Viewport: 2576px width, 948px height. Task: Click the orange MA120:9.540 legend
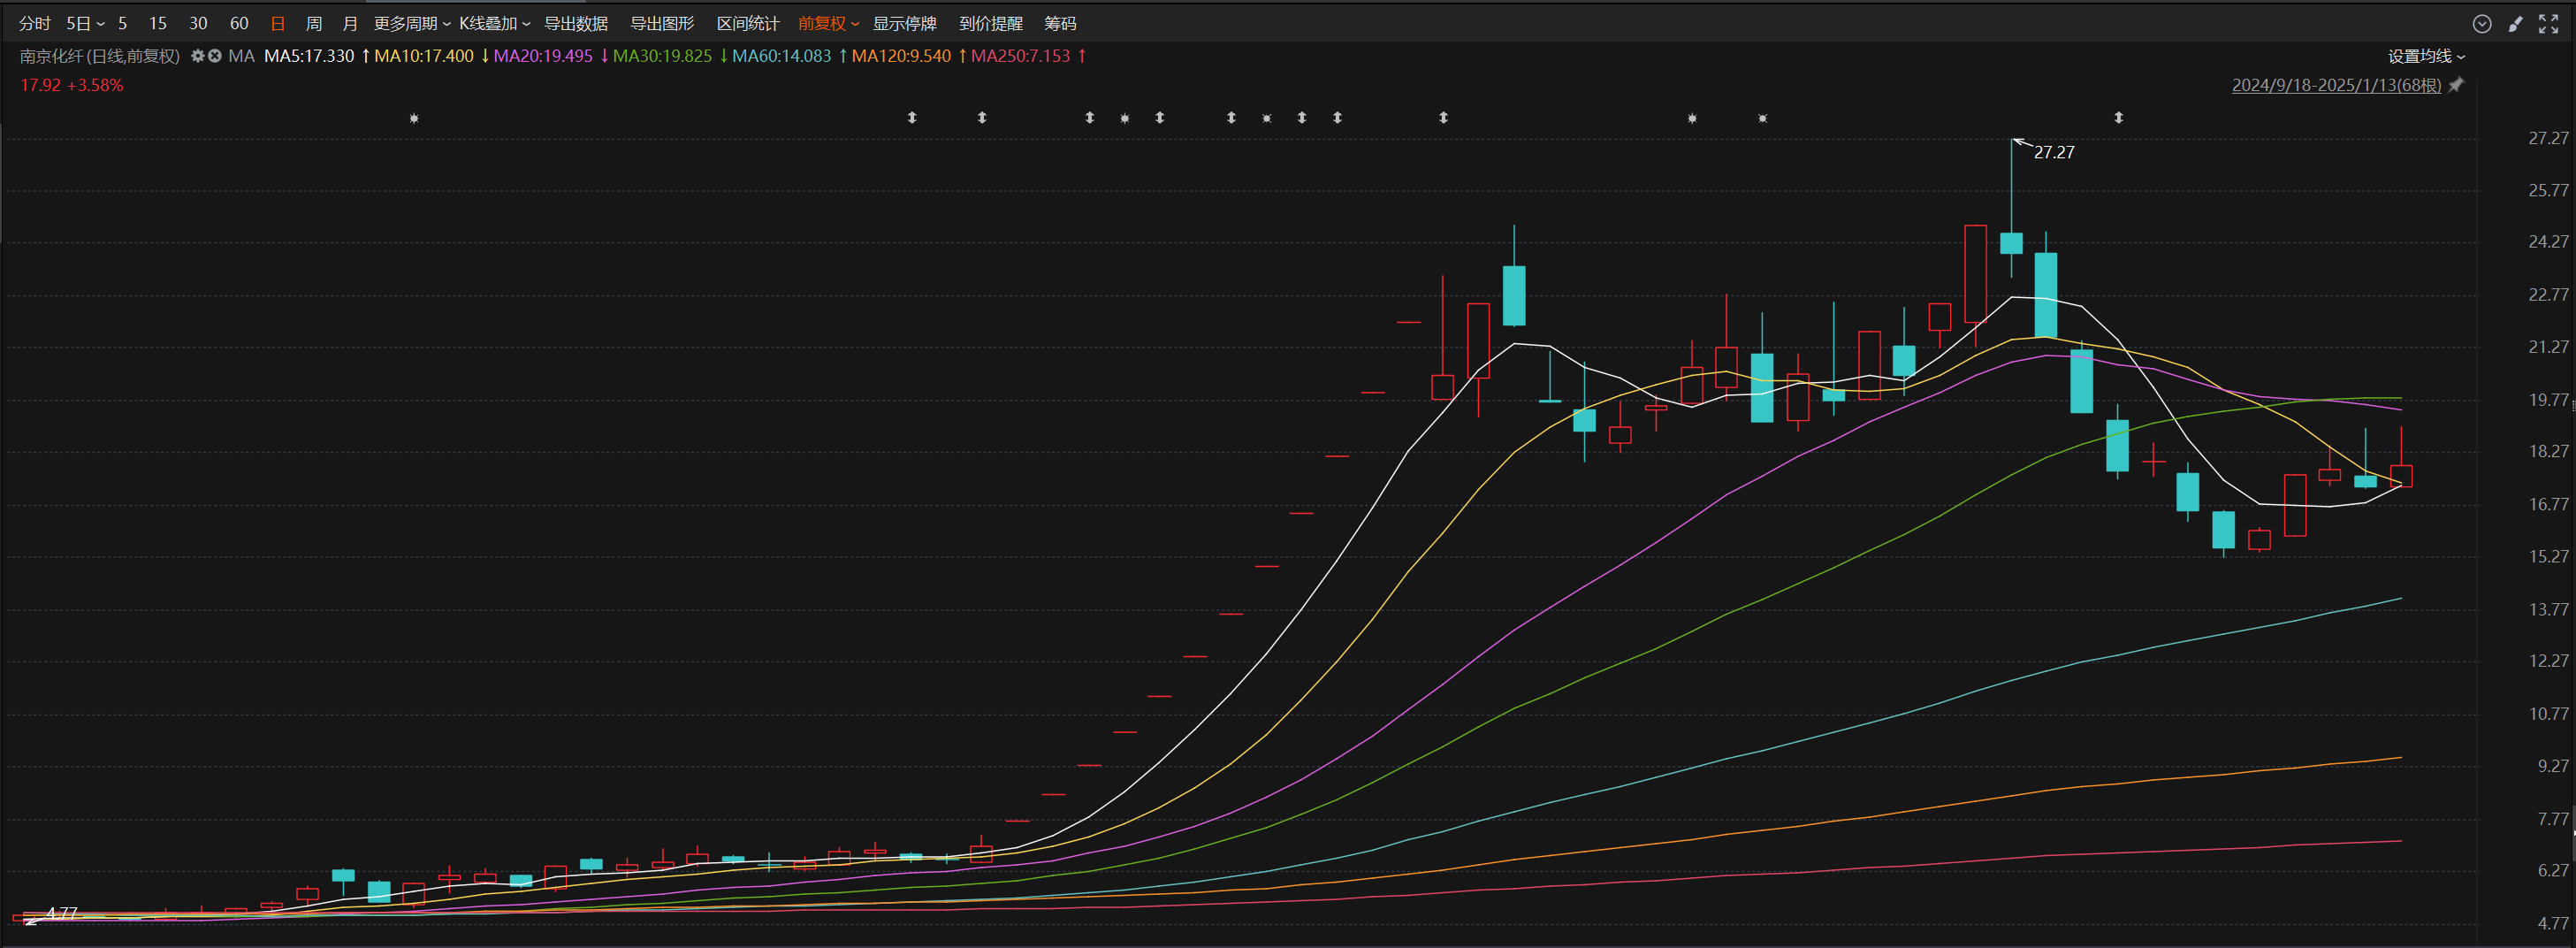pyautogui.click(x=901, y=56)
